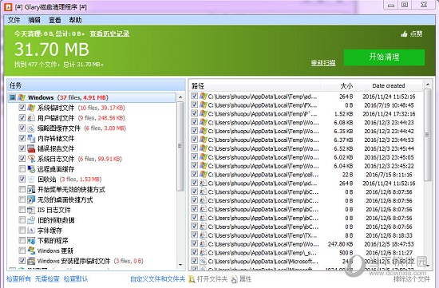
Task: Click the file list vertical scrollbar thumb
Action: tap(428, 135)
